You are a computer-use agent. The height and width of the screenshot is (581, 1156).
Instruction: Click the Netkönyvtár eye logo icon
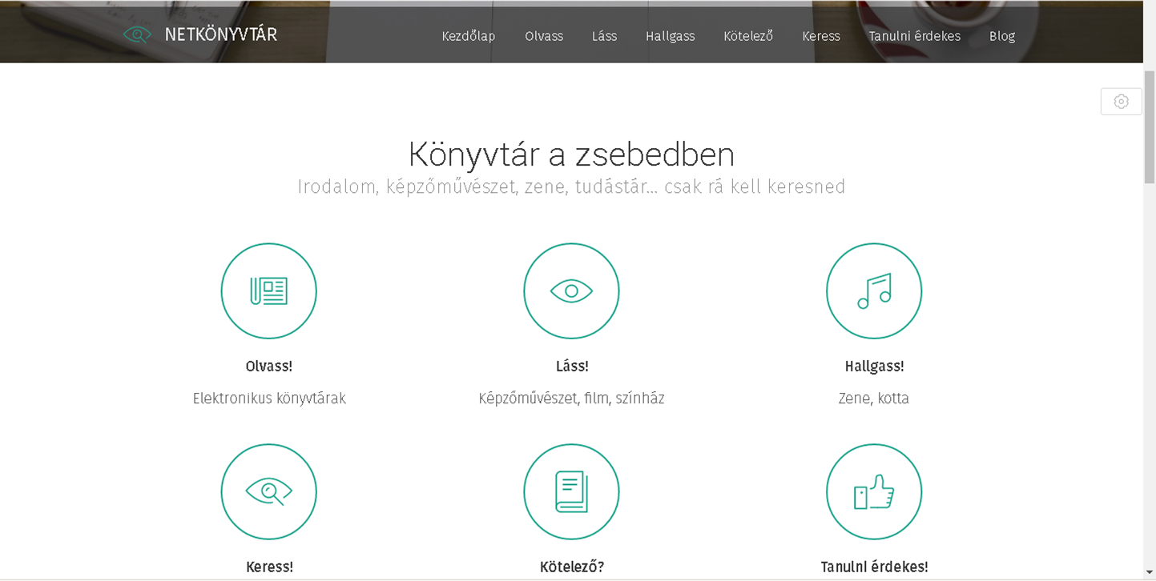tap(137, 34)
